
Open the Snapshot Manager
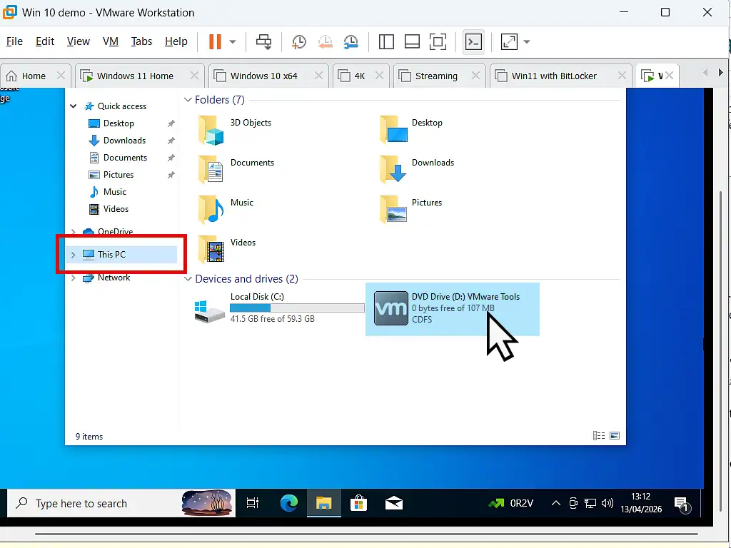[x=351, y=41]
